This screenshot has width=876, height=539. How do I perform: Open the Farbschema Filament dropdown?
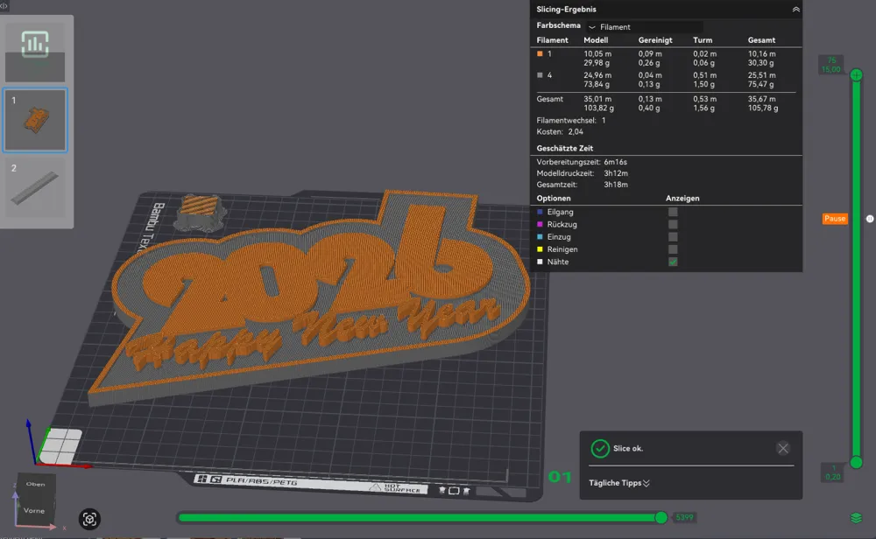tap(645, 27)
